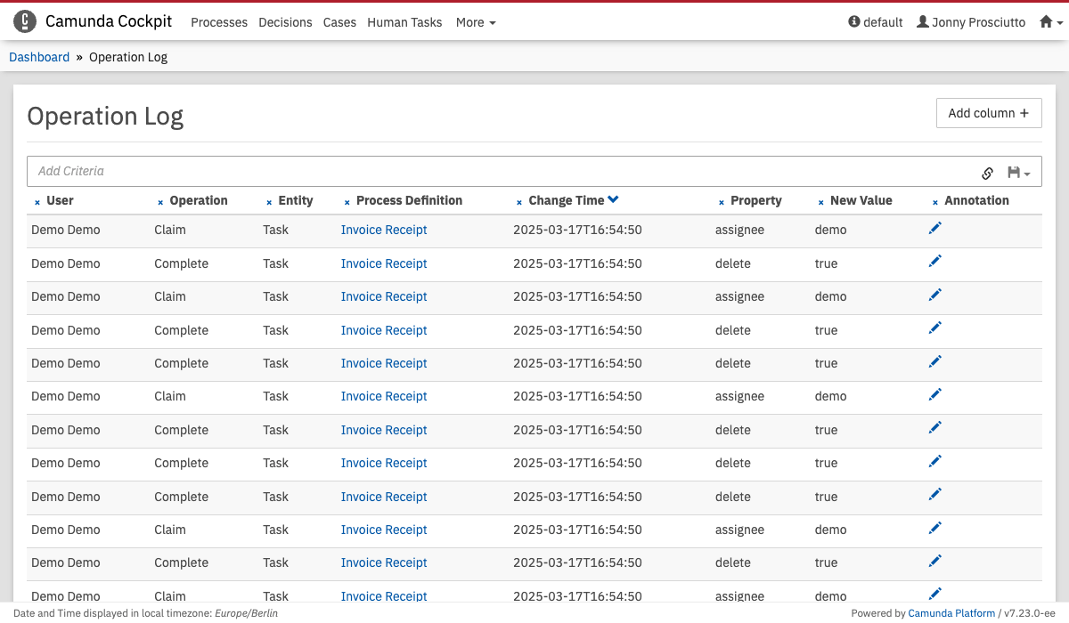Open Invoice Receipt link in first row

pyautogui.click(x=384, y=230)
